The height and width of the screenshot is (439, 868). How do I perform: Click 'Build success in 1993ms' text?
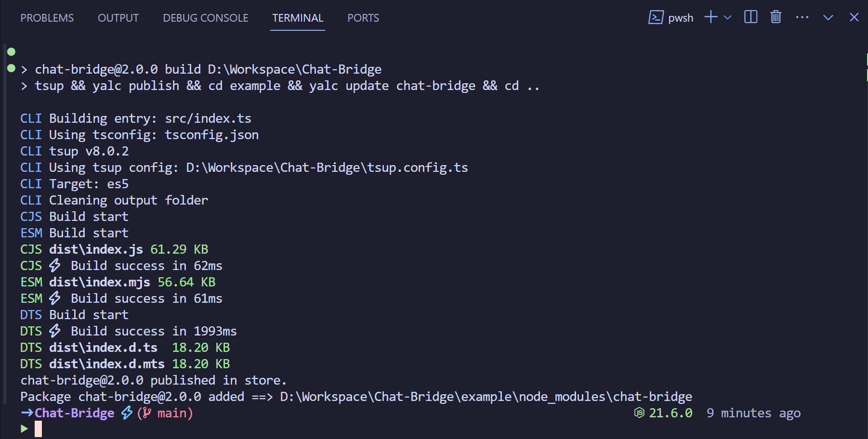pos(154,331)
